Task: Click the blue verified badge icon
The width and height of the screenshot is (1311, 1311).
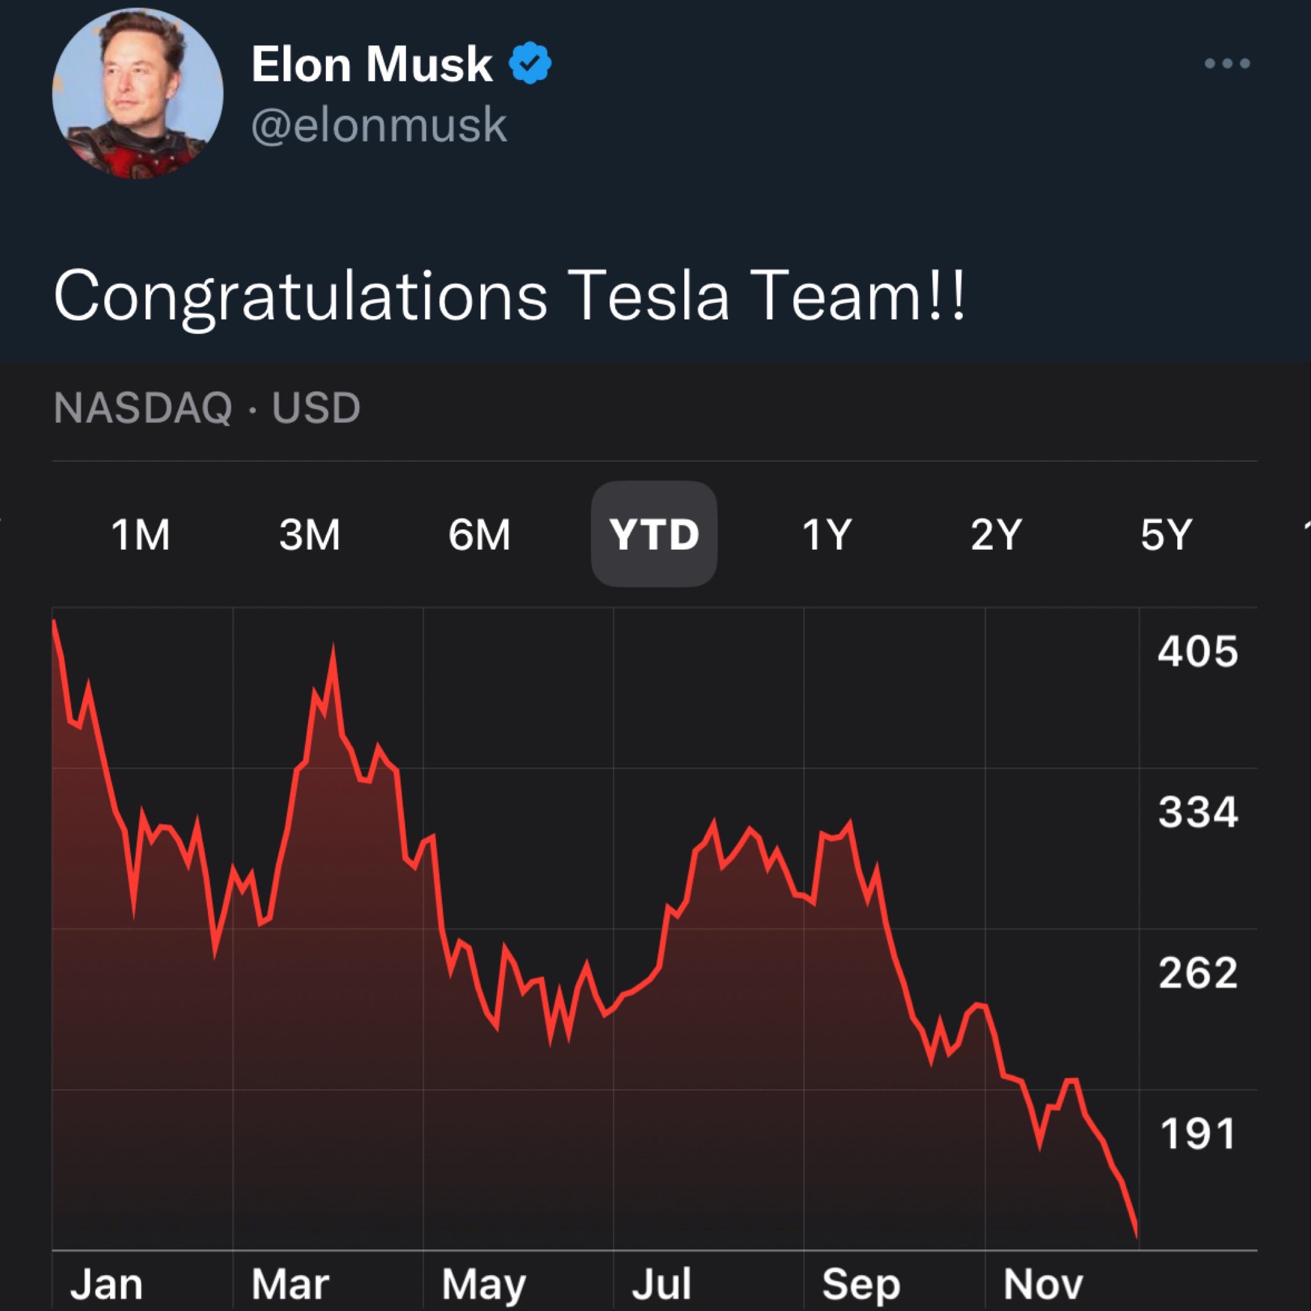Action: 530,63
